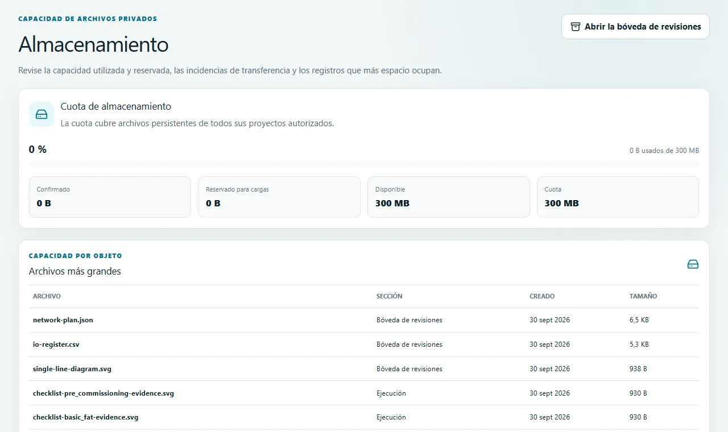Click the 0 % usage value
This screenshot has height=432, width=728.
[38, 149]
